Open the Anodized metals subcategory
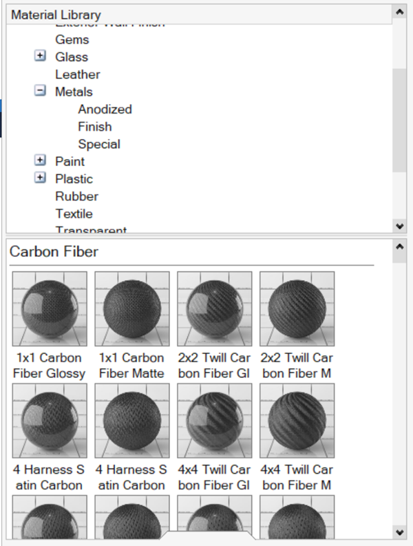 105,109
